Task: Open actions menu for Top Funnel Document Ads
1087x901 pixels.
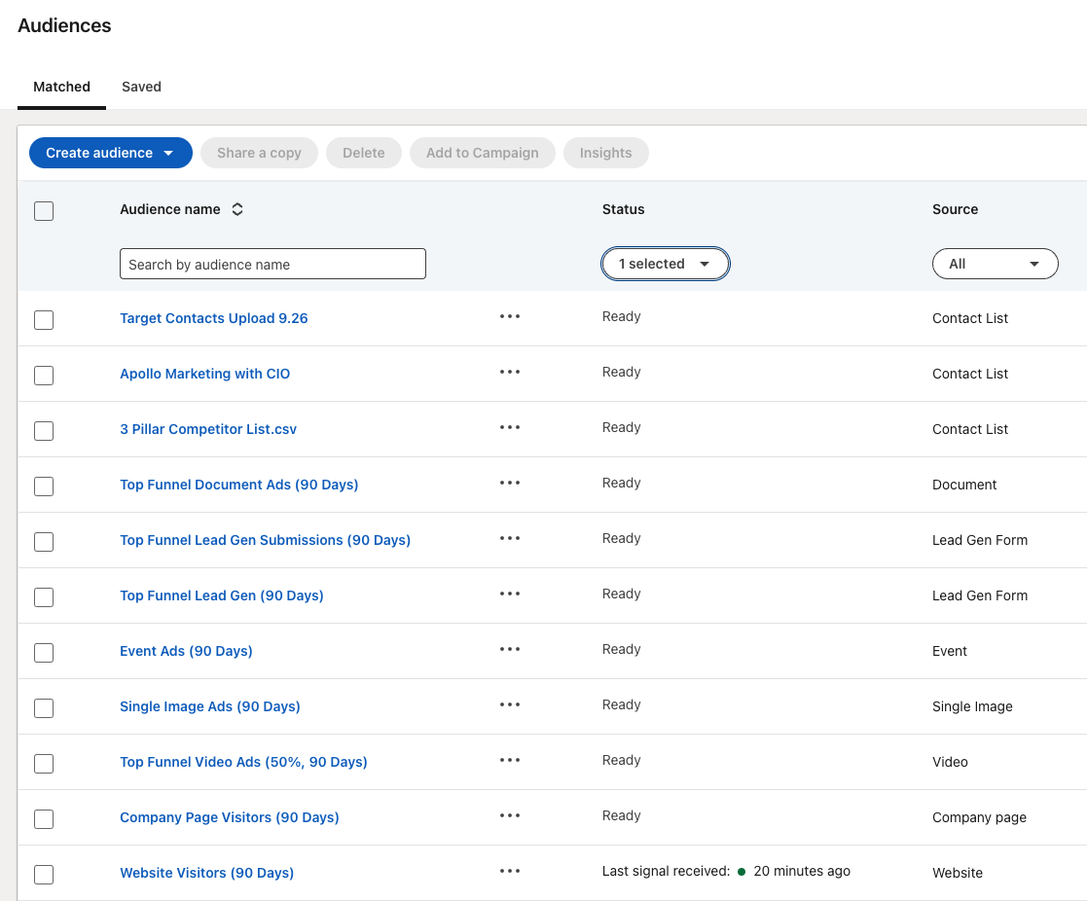Action: point(510,484)
